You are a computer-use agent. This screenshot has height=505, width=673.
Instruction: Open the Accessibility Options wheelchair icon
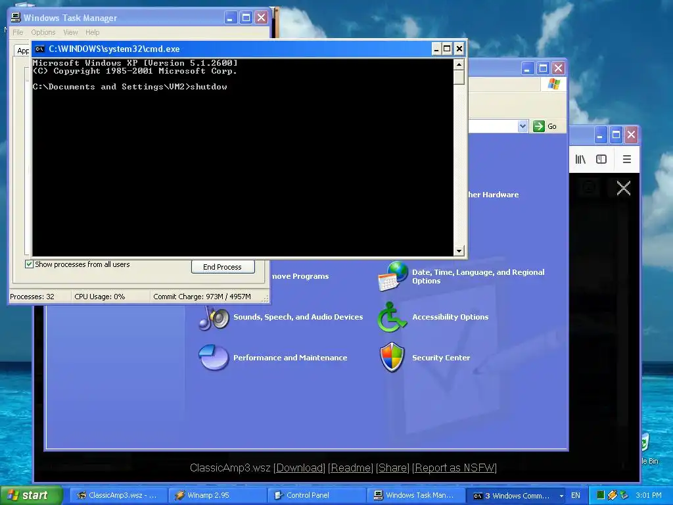392,317
